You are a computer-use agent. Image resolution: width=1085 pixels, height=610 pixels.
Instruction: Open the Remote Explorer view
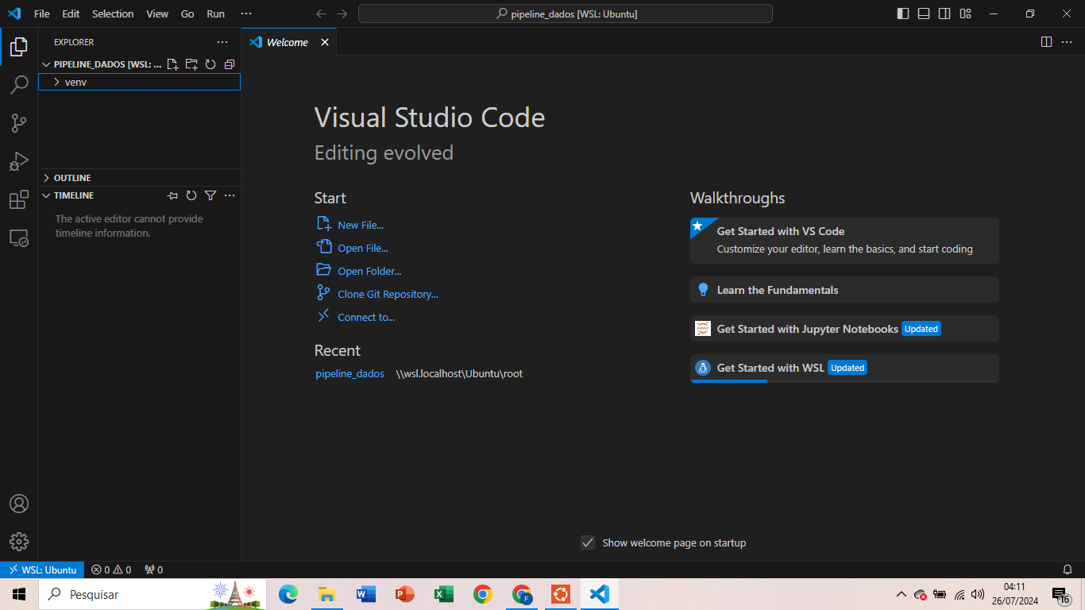(19, 238)
